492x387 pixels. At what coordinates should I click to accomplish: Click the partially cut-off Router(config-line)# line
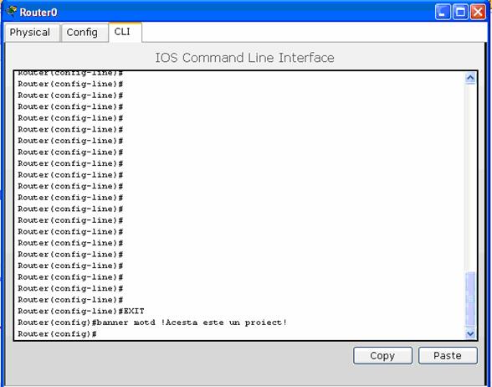coord(70,73)
